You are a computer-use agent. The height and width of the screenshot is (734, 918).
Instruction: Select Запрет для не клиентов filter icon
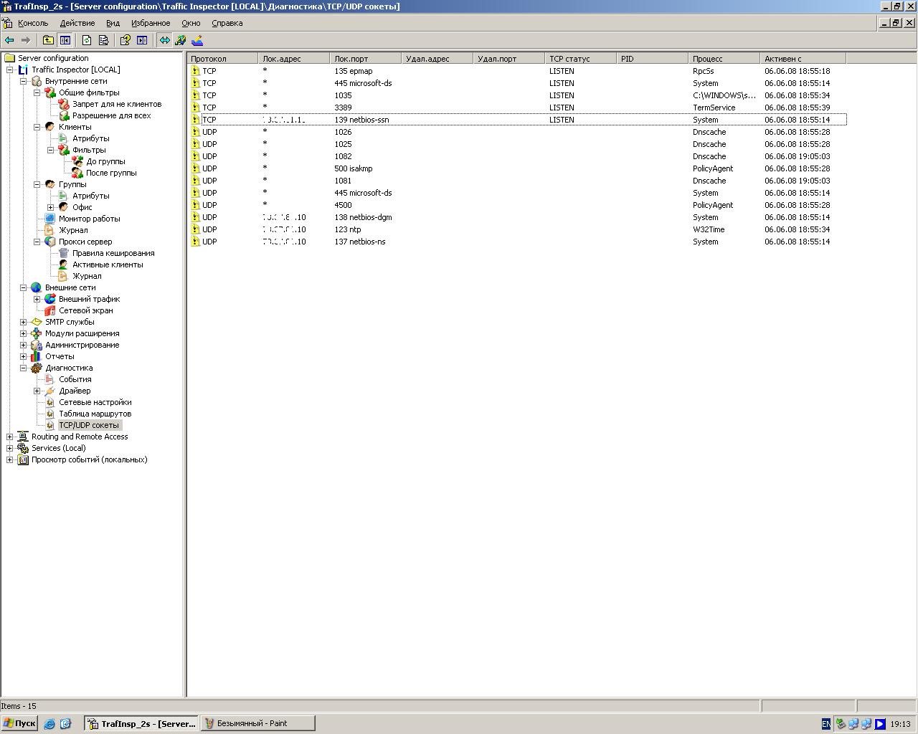(x=64, y=104)
